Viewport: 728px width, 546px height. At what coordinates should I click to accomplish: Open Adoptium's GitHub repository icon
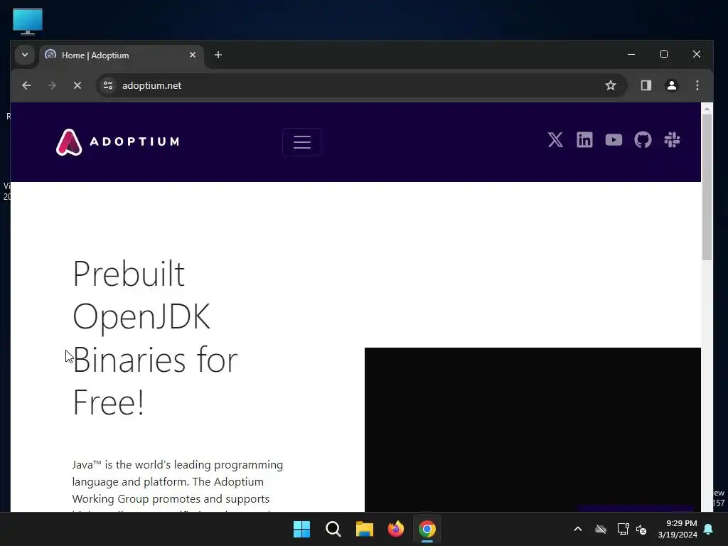tap(643, 140)
